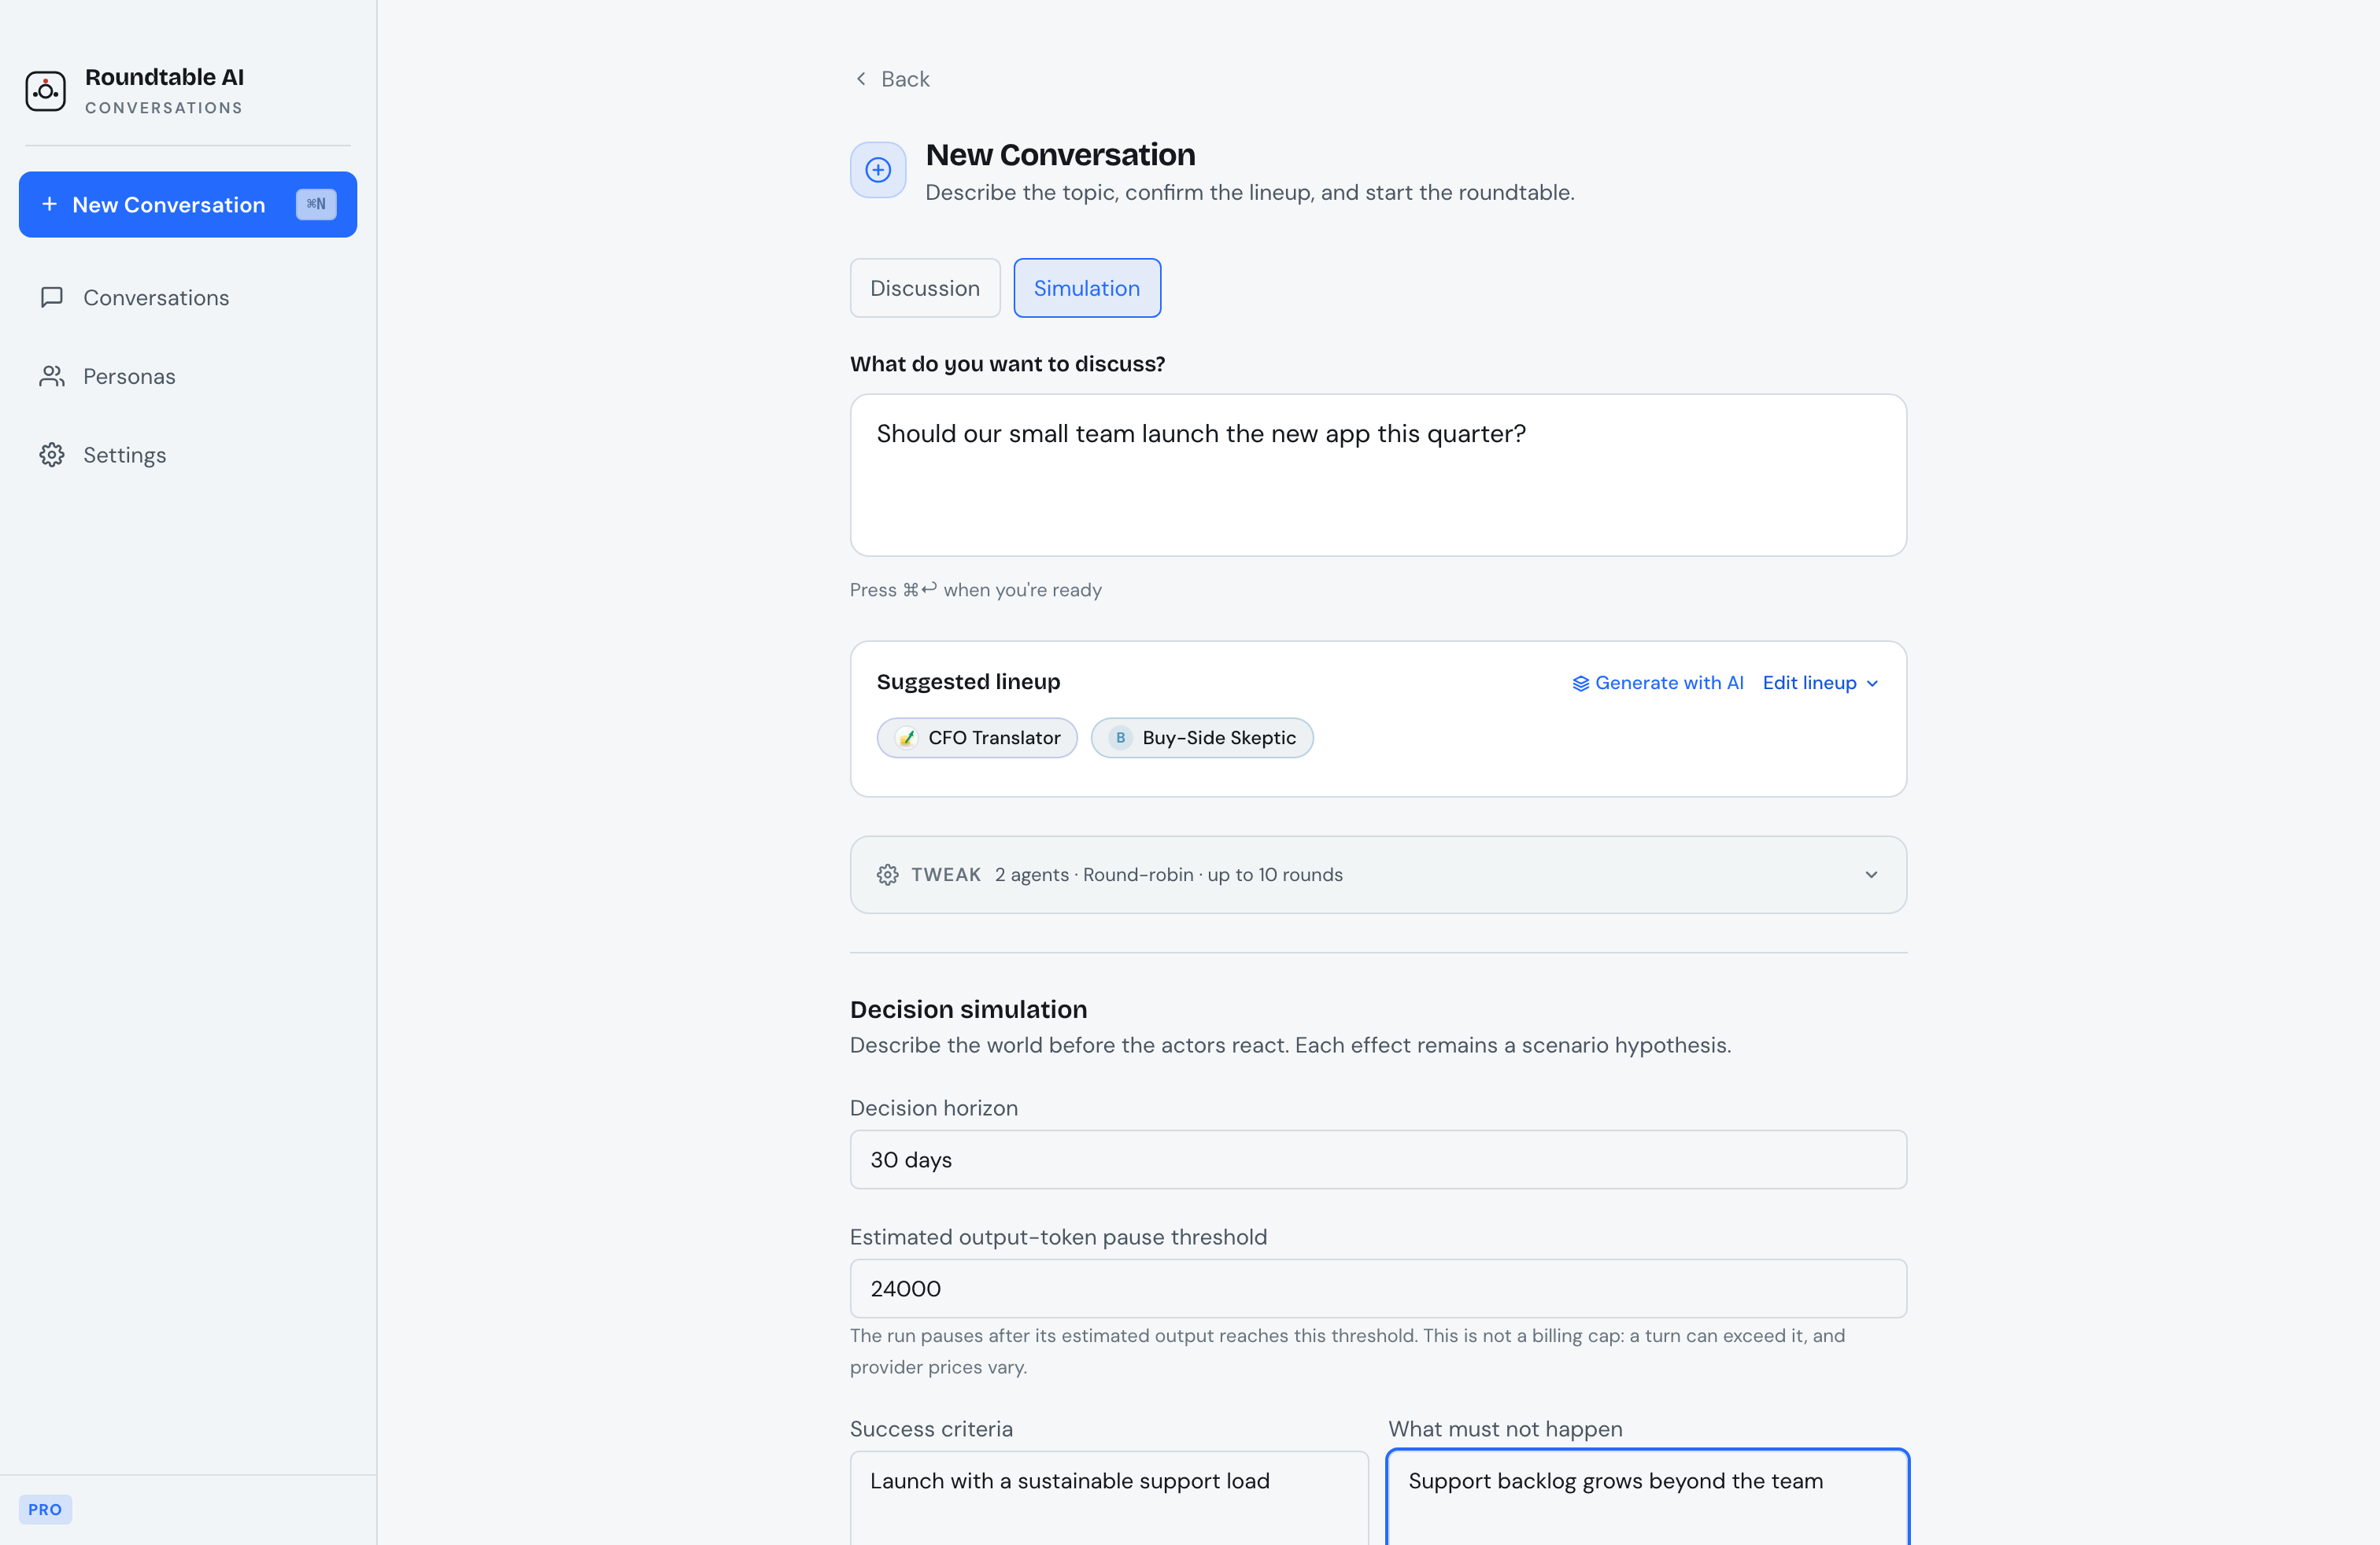
Task: Switch to the Discussion tab
Action: coord(925,288)
